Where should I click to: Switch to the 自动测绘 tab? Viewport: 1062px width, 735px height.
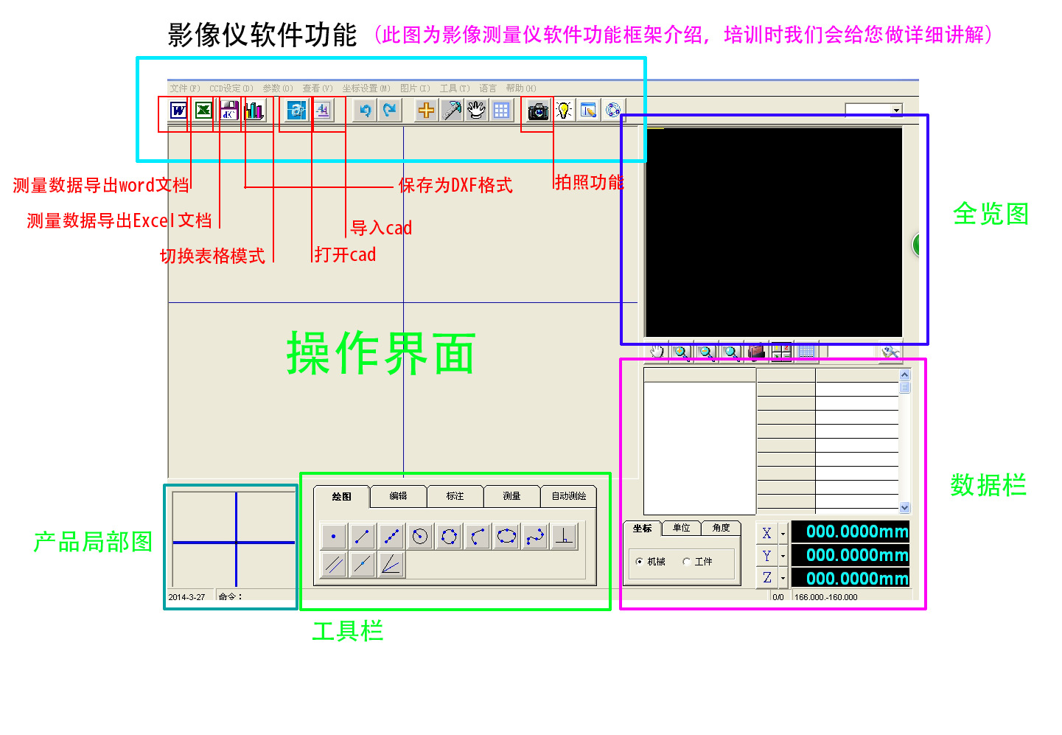[569, 496]
